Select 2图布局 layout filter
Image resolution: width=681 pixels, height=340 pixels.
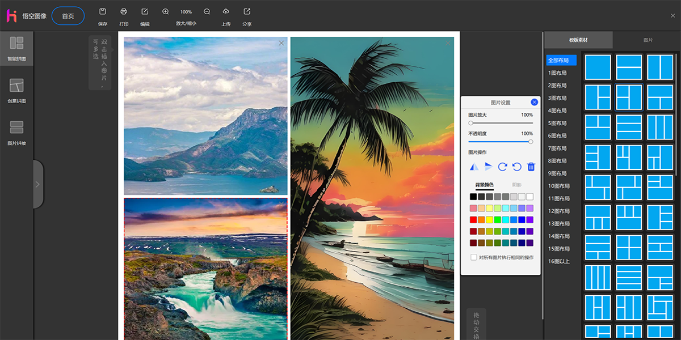[x=558, y=86]
